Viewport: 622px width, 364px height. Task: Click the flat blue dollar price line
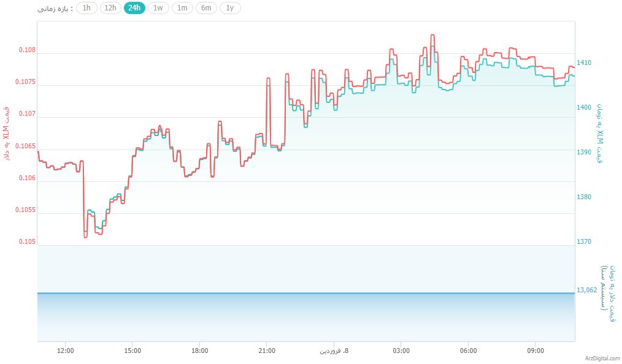(305, 293)
